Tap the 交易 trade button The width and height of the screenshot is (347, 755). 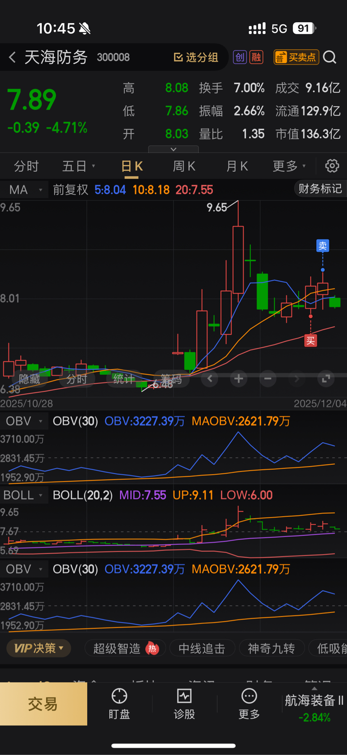tap(43, 704)
